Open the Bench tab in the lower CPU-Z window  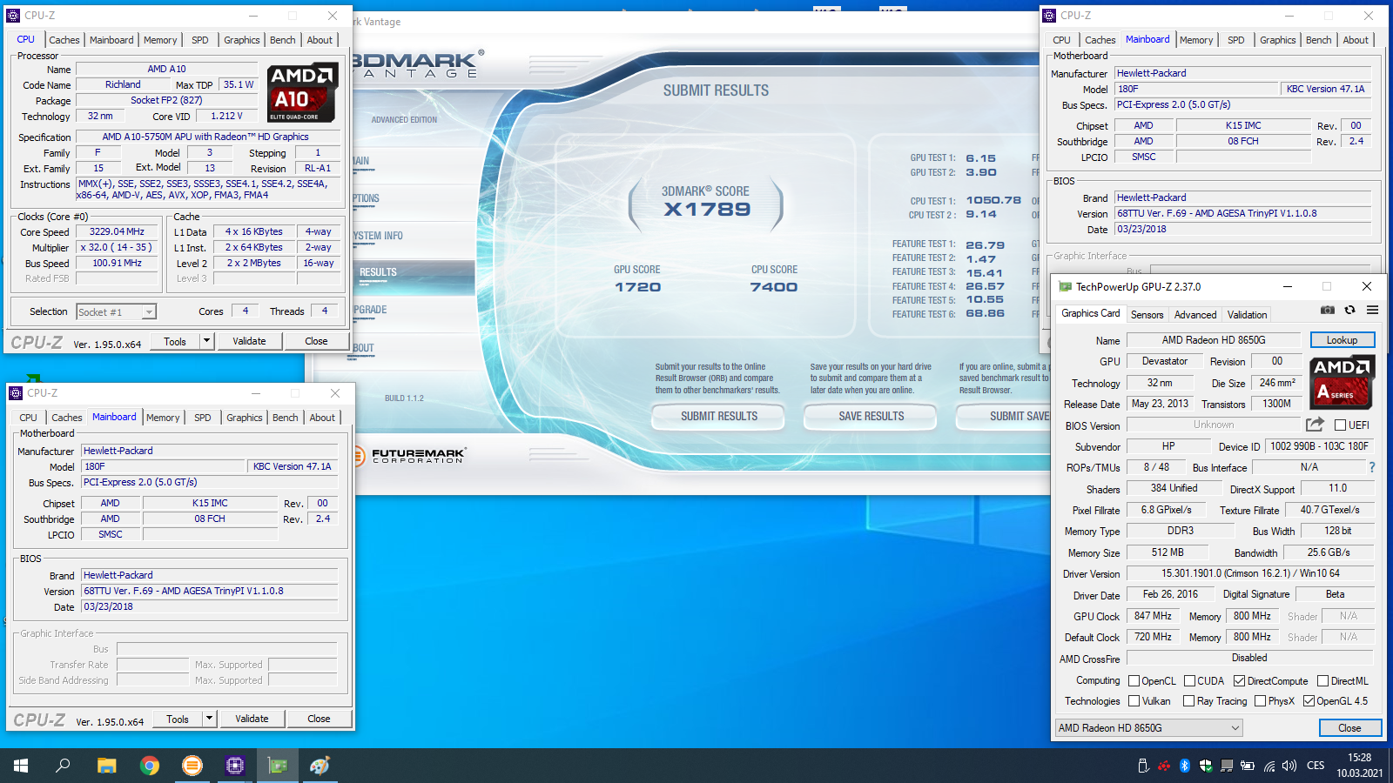pos(286,418)
